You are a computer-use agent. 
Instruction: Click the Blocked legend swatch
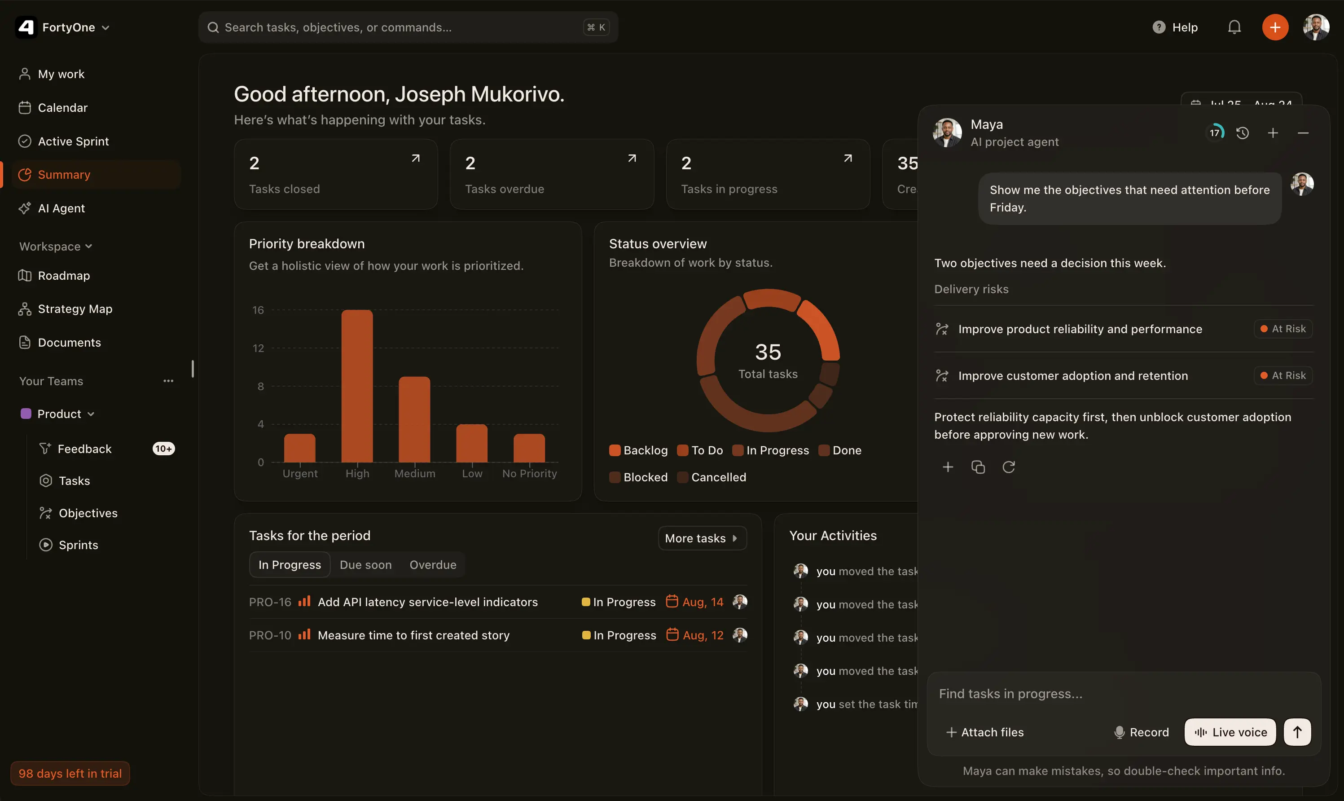pos(615,477)
